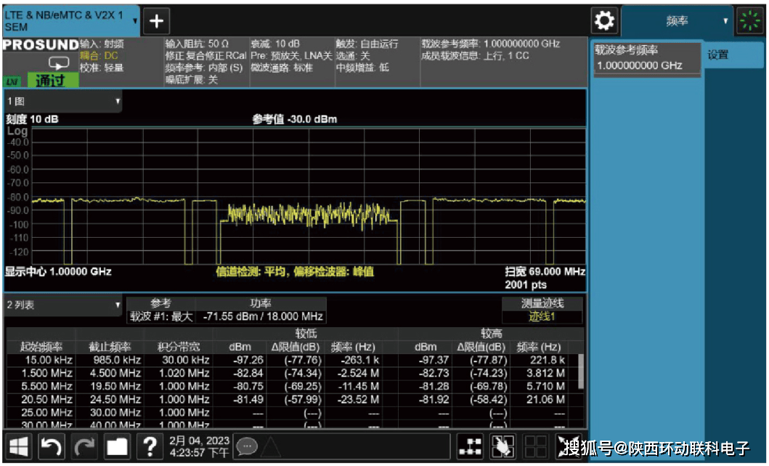Undo the last action
769x466 pixels.
[51, 446]
